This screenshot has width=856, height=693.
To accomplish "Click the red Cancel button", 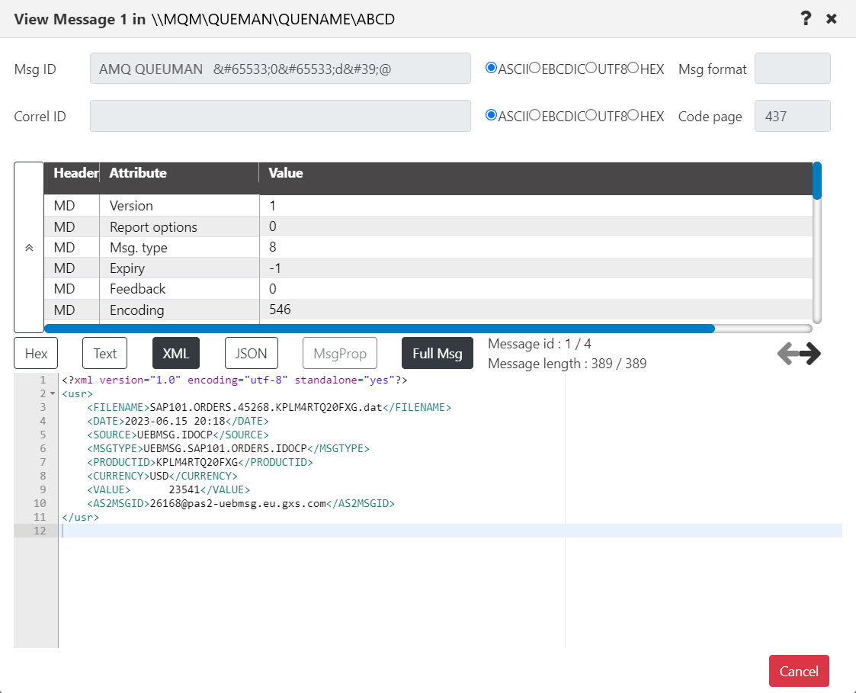I will coord(799,671).
